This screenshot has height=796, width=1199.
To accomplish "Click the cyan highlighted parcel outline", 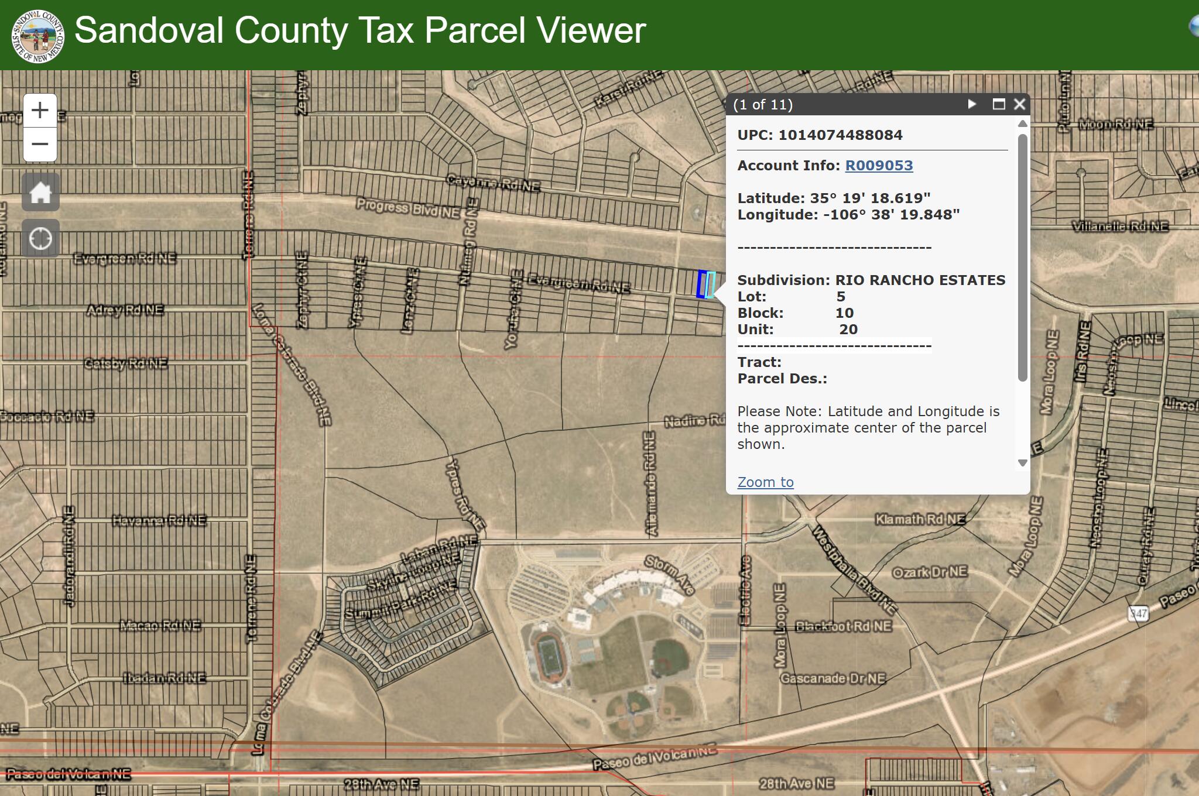I will [x=711, y=285].
